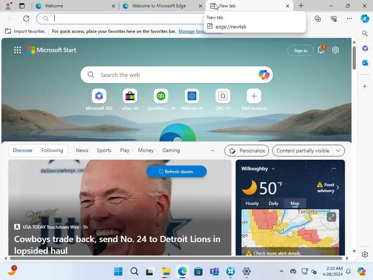Image resolution: width=373 pixels, height=280 pixels.
Task: Show hidden system tray icons
Action: pos(282,271)
